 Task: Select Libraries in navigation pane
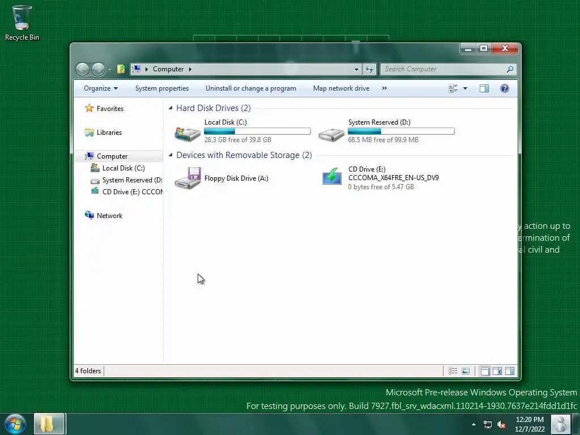point(109,133)
